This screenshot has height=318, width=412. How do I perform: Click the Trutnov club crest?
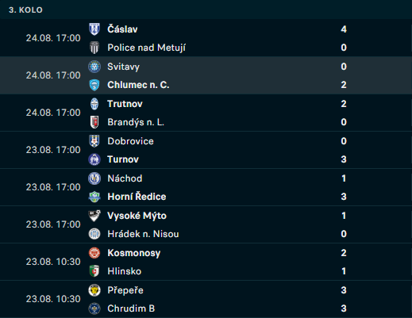pyautogui.click(x=94, y=104)
